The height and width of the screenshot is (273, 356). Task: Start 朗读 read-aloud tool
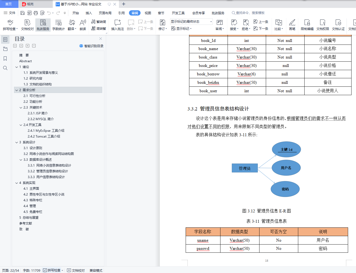pyautogui.click(x=83, y=25)
